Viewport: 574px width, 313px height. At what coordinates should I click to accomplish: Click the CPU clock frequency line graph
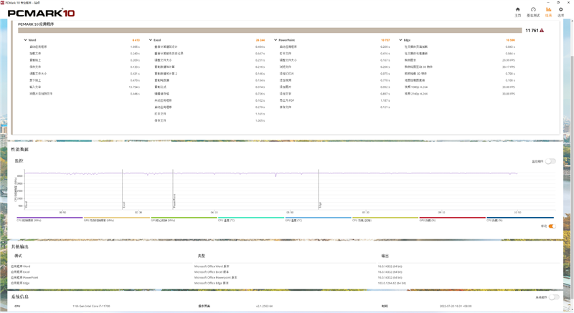point(271,173)
